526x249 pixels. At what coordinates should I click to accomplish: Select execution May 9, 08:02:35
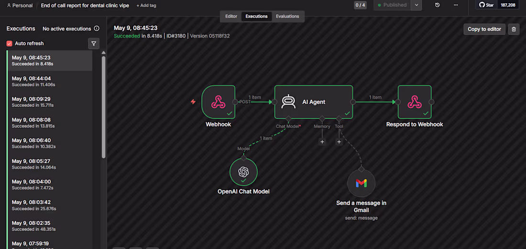coord(50,226)
